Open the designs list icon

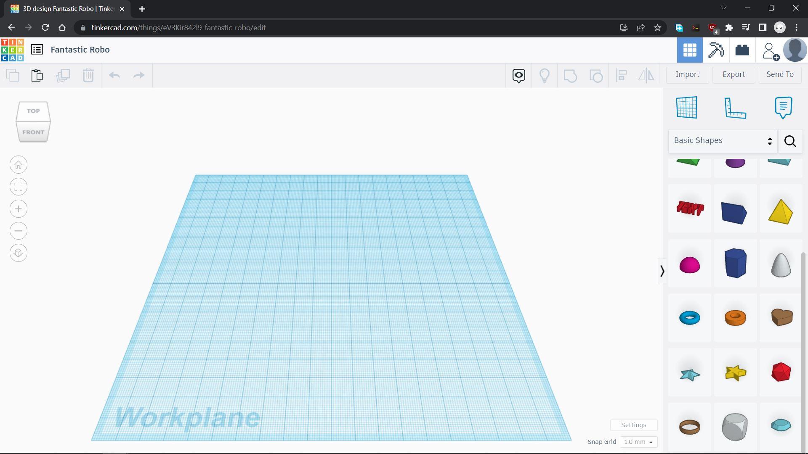(x=37, y=50)
